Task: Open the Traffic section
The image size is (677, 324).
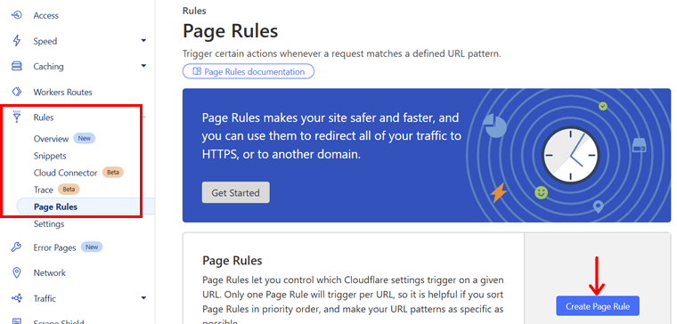Action: 45,298
